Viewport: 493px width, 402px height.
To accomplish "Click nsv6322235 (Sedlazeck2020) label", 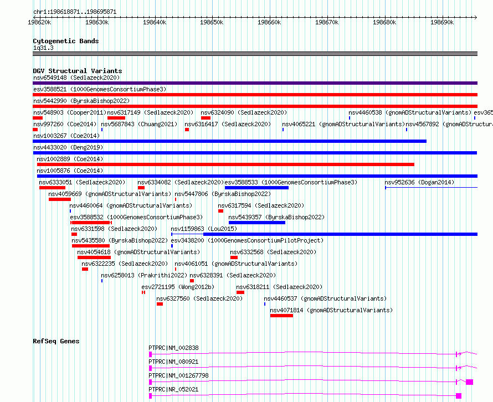I will 125,264.
